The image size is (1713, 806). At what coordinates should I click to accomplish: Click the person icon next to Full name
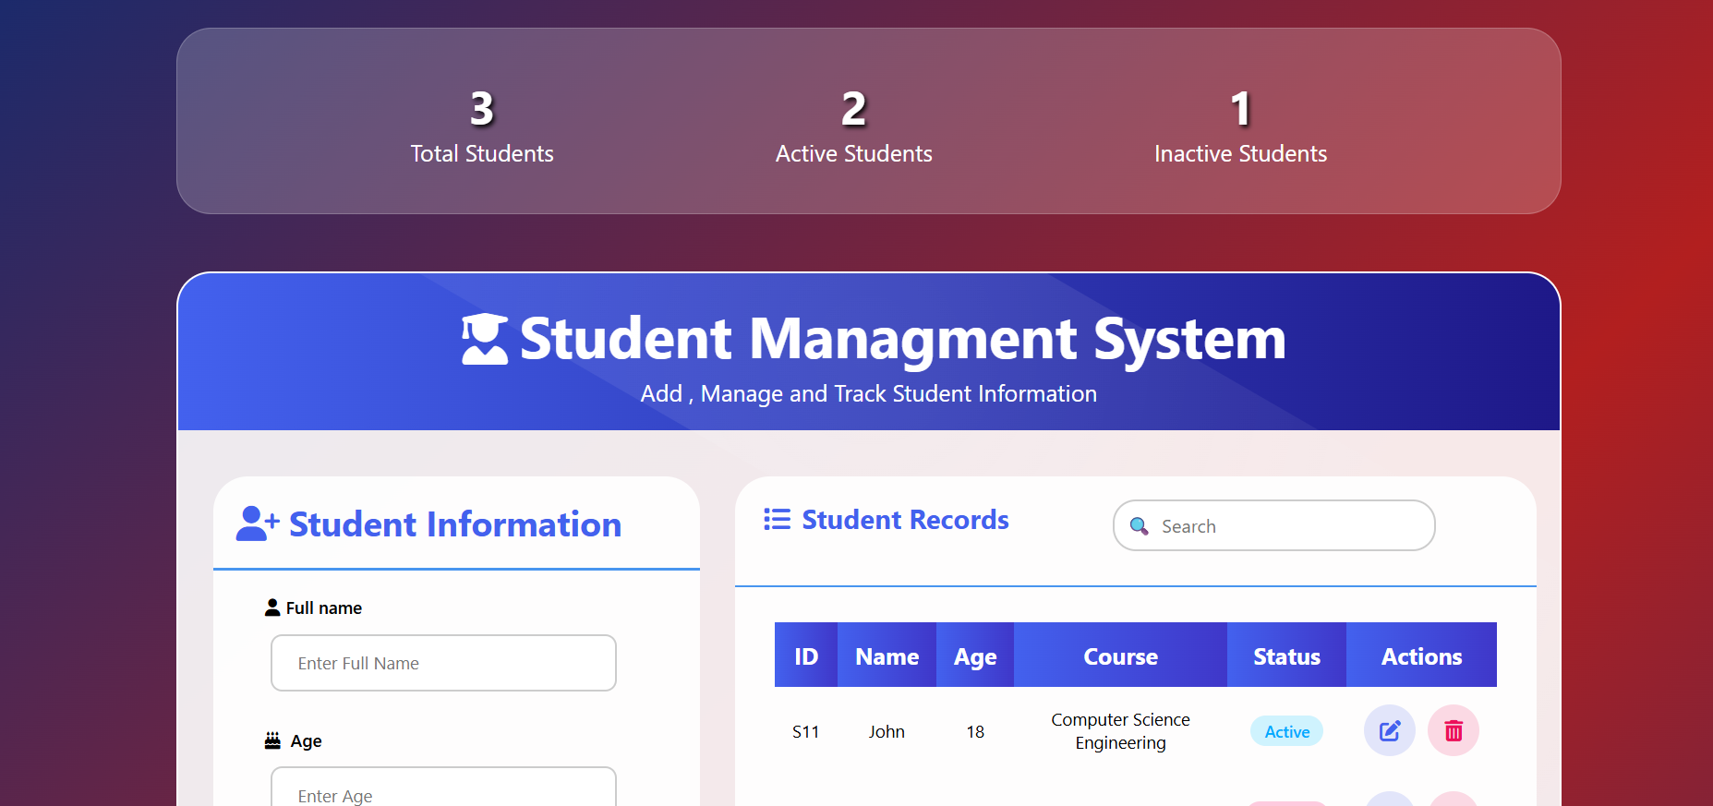[272, 608]
